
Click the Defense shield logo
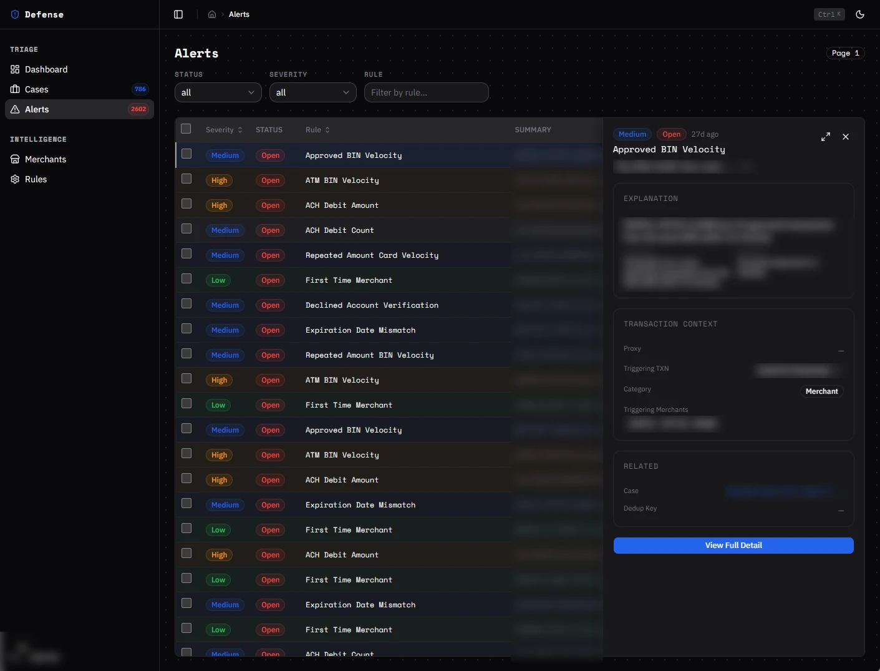[15, 14]
